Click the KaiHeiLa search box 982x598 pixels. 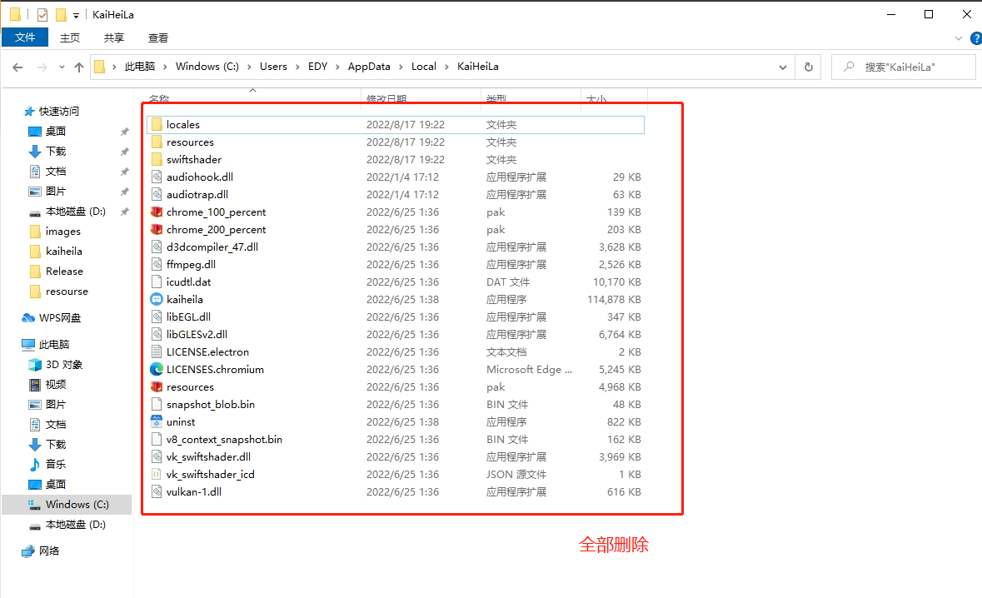tap(903, 67)
